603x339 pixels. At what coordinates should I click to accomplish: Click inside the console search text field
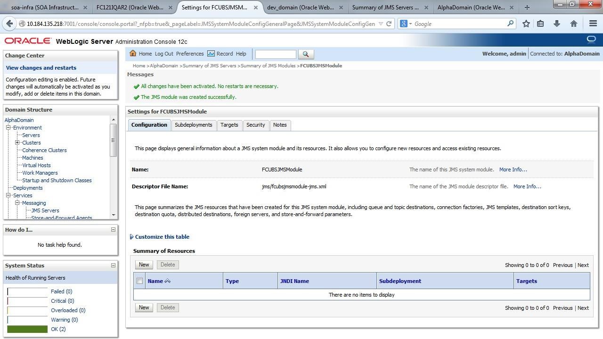click(276, 54)
